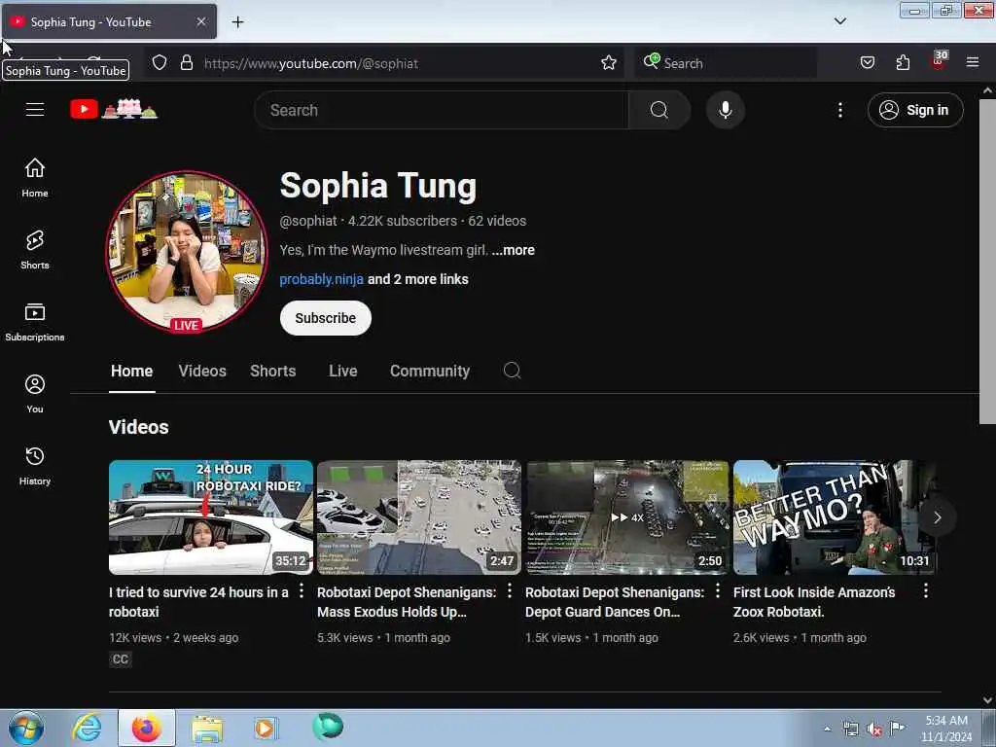Open Mass Exodus Holds Up title
Image resolution: width=996 pixels, height=747 pixels.
[407, 601]
